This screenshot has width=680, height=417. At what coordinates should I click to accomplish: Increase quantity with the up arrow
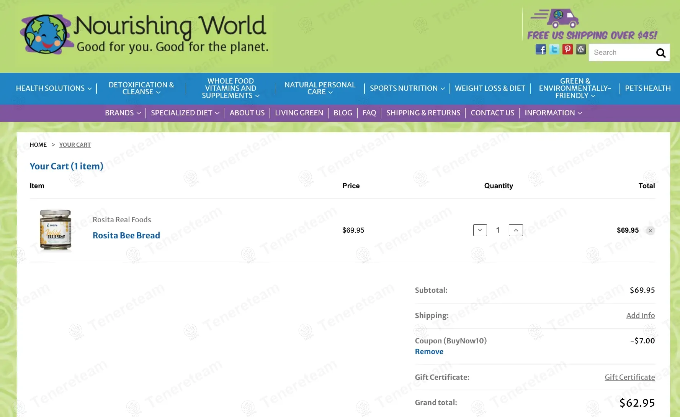tap(516, 230)
